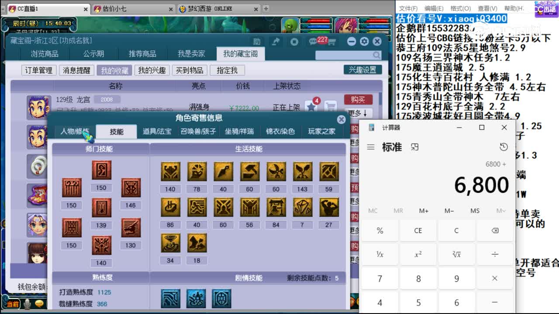Switch to the 召唤兽/孩子 tab

[x=198, y=131]
